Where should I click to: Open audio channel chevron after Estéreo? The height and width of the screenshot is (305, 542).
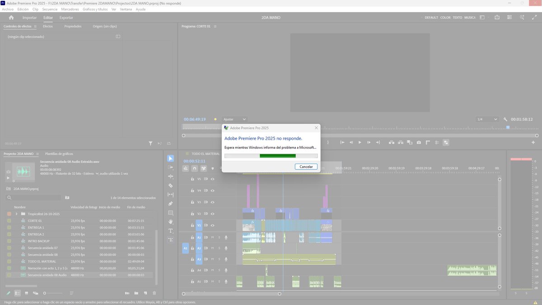coord(97,174)
